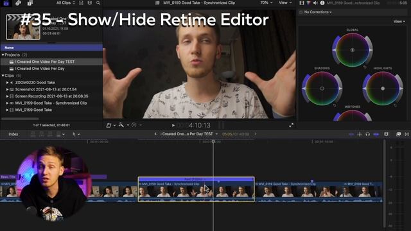Open the timeline Index

(13, 134)
